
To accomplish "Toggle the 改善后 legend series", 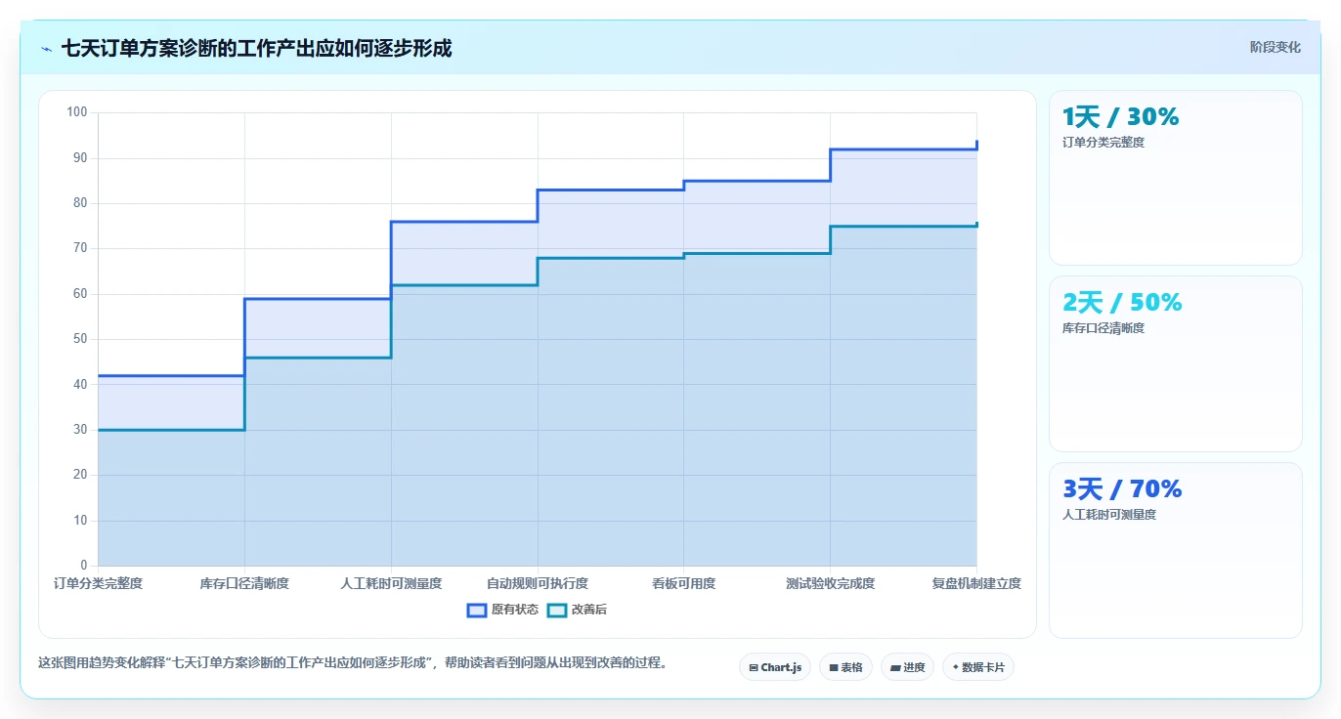I will tap(577, 610).
